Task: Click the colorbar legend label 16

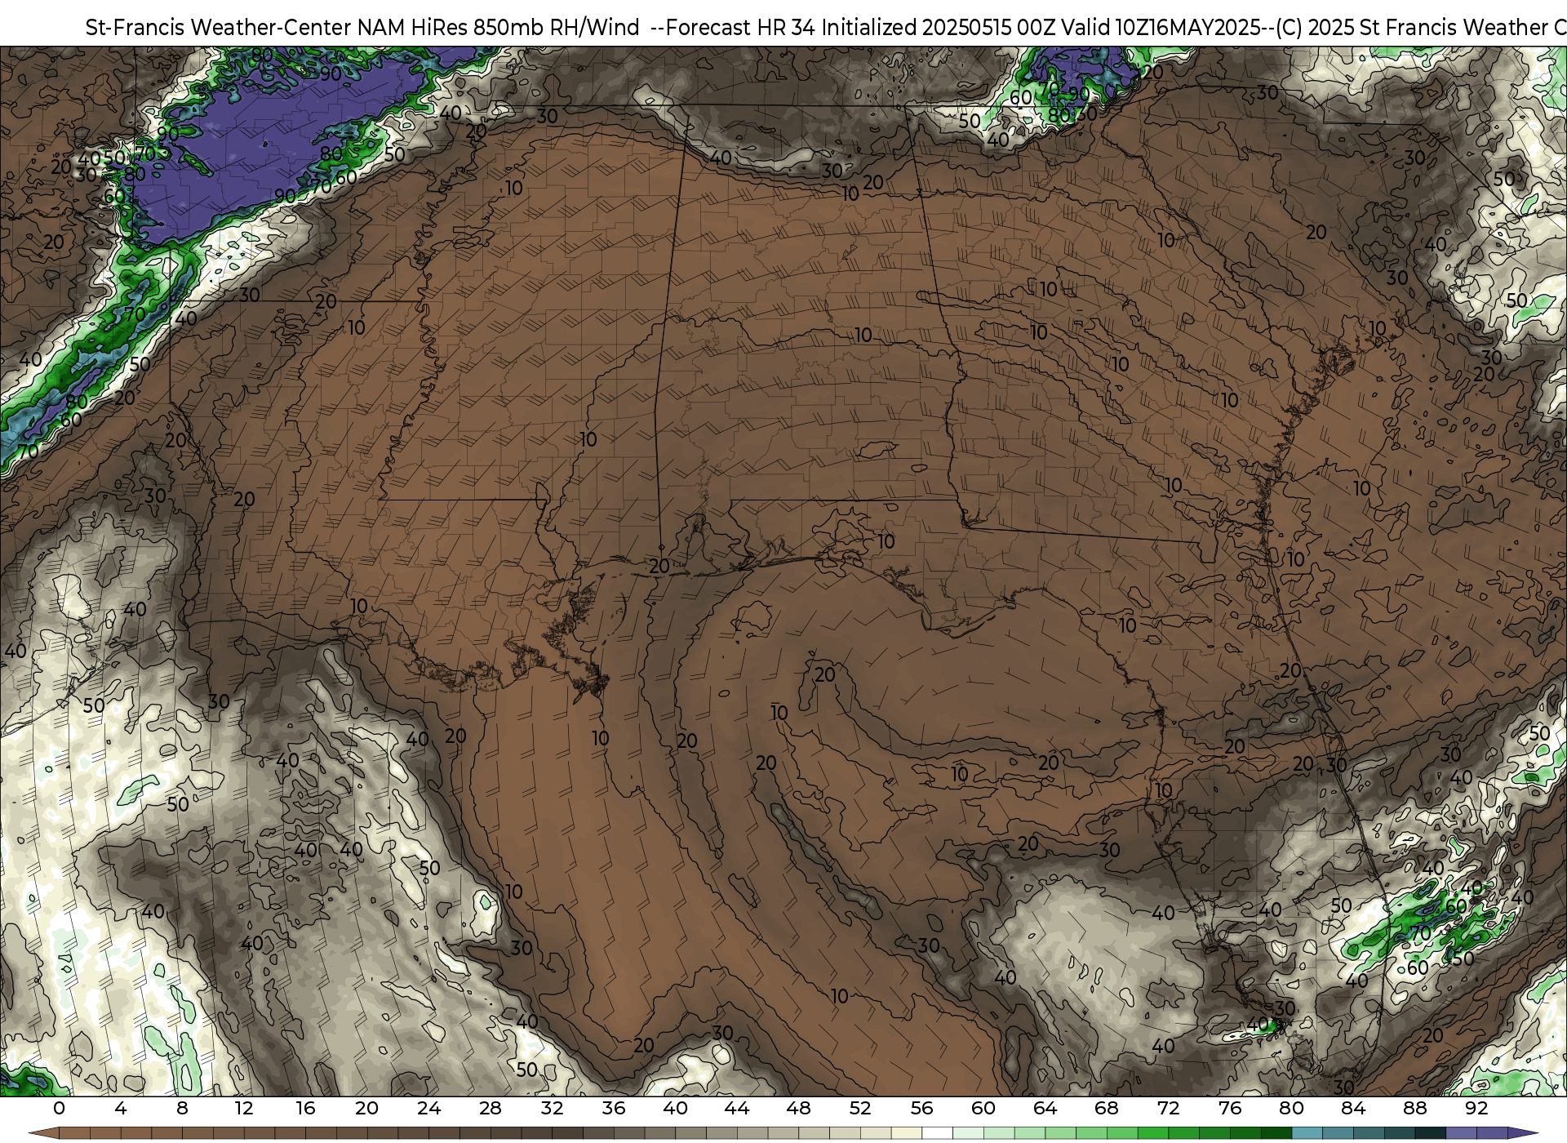Action: pos(305,1109)
